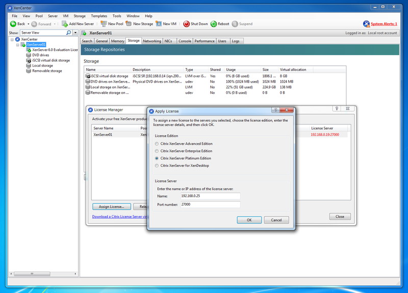This screenshot has height=293, width=408.
Task: Open Download a Citrix License Server link
Action: click(x=120, y=217)
